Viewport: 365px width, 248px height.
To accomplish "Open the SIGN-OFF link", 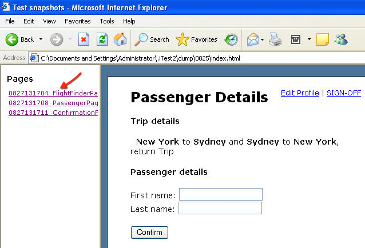I will [x=344, y=93].
